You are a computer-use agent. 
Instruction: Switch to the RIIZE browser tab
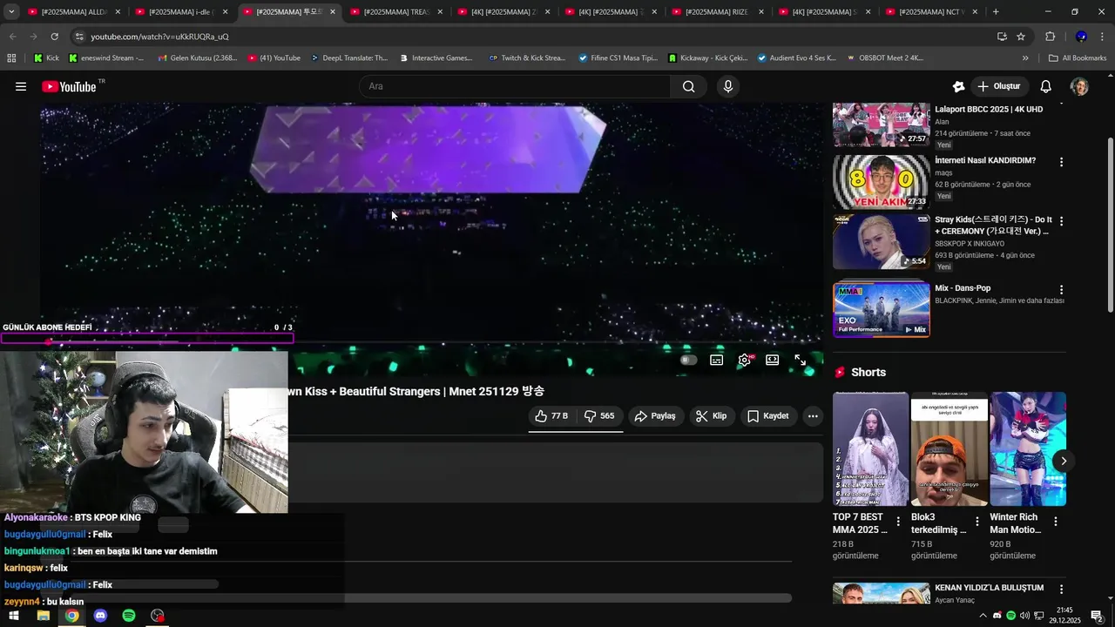pyautogui.click(x=717, y=12)
